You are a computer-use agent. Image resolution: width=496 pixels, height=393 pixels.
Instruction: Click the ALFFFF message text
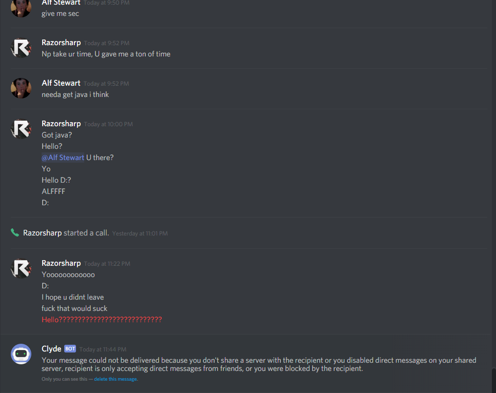tap(53, 191)
